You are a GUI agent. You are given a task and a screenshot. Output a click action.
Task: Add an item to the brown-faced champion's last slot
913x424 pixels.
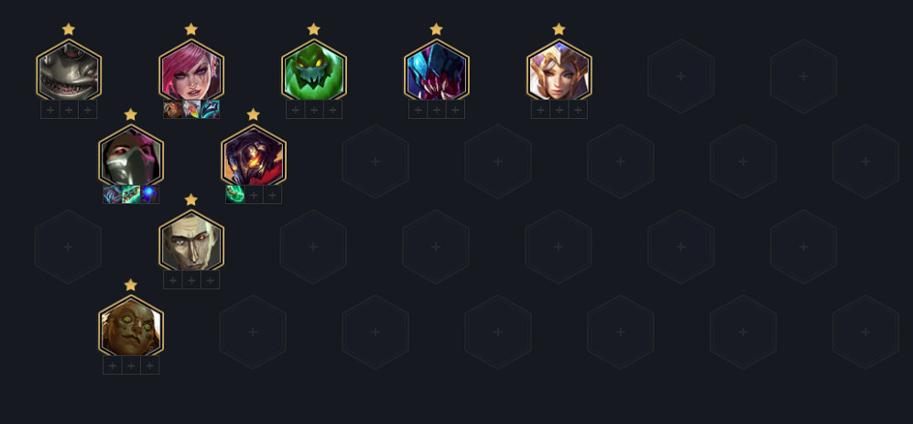[x=149, y=365]
